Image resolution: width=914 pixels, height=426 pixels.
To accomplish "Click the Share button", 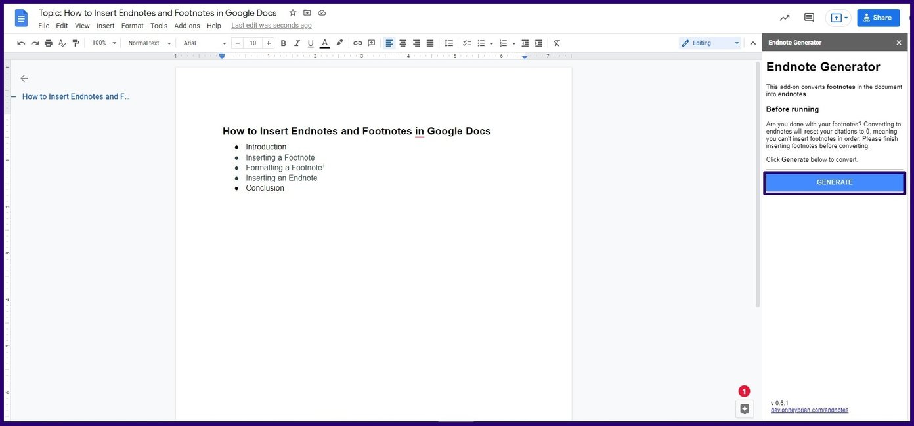I will [x=879, y=18].
